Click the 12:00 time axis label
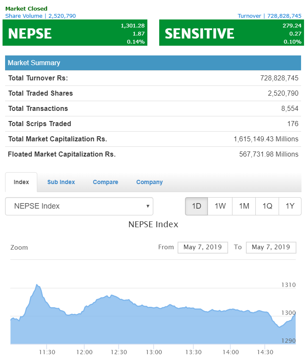The image size is (307, 358). coord(84,352)
